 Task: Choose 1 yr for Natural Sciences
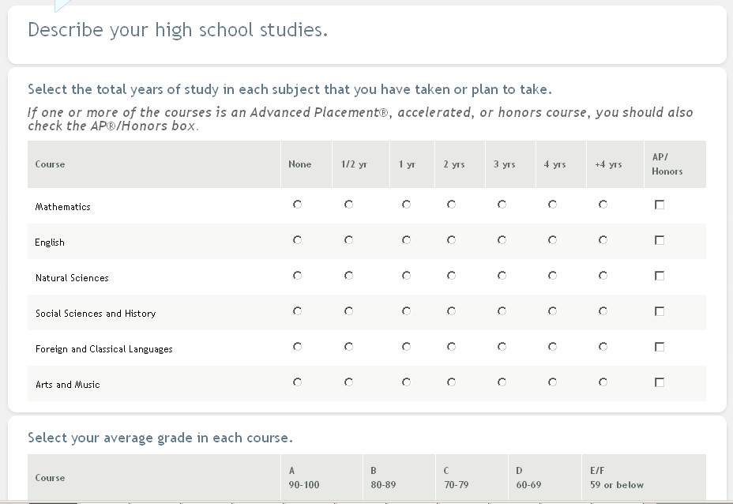[406, 276]
